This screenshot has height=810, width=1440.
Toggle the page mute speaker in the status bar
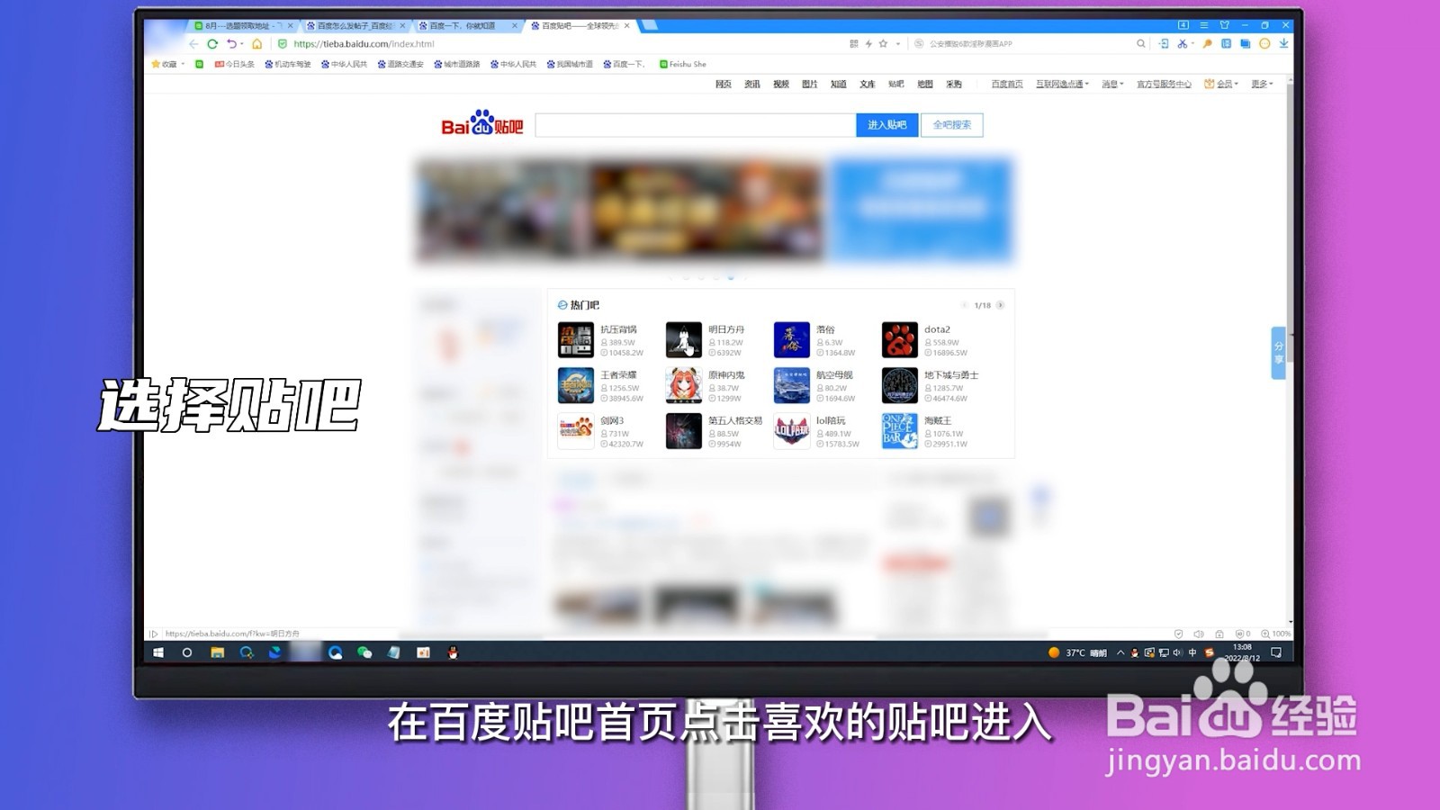(x=1198, y=633)
